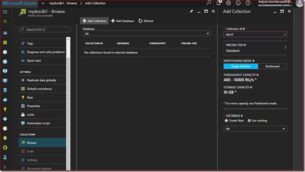Open the breadcrumb dropdown chevron next to Azure
Viewport: 305px width, 172px height.
click(x=43, y=3)
